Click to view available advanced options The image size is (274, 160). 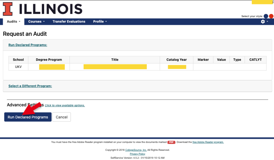pyautogui.click(x=65, y=105)
